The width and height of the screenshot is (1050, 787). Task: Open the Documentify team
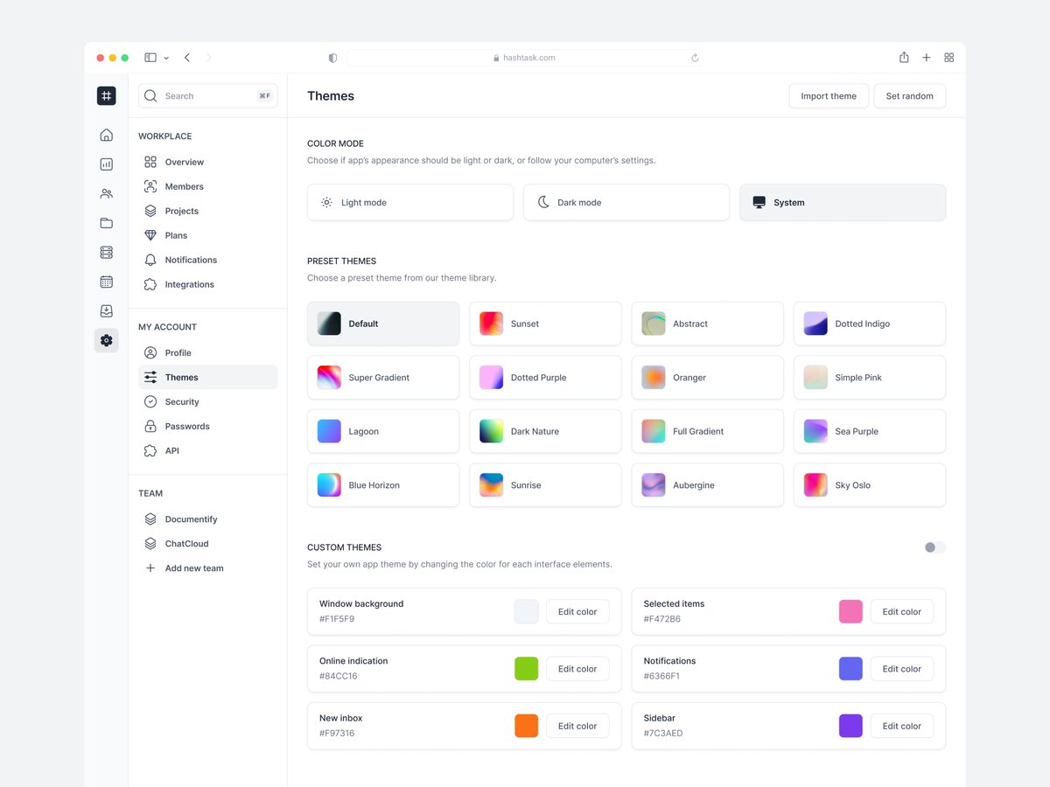click(208, 519)
